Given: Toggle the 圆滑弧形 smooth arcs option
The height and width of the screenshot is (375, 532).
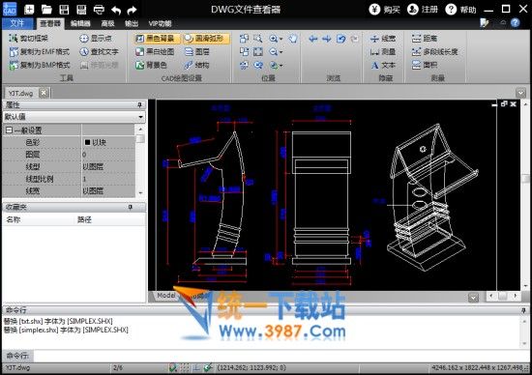Looking at the screenshot, I should pos(206,39).
